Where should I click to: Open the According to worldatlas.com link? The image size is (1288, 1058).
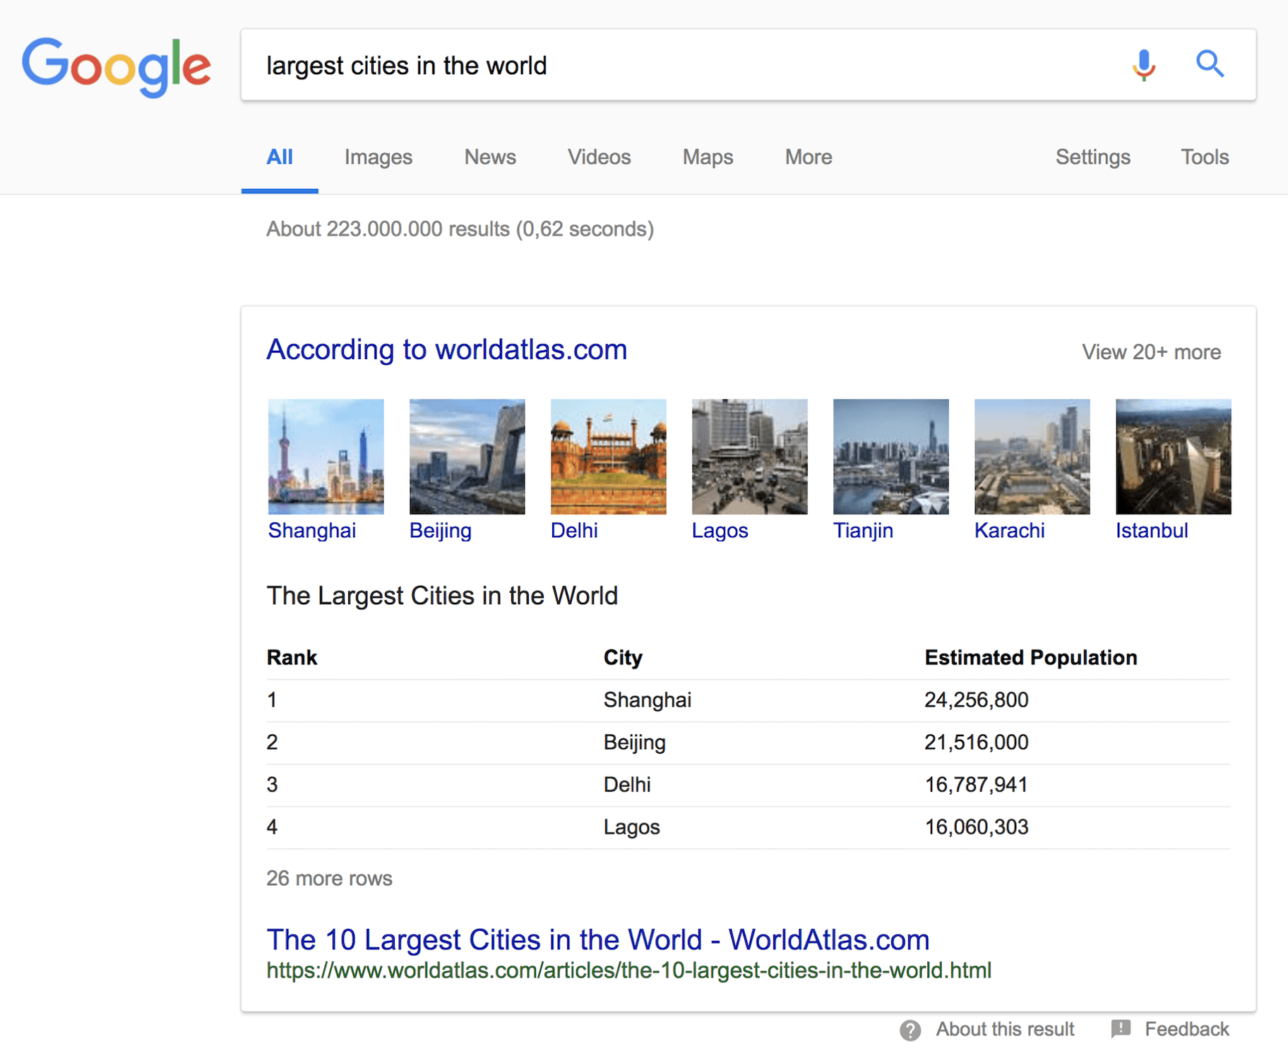click(446, 349)
